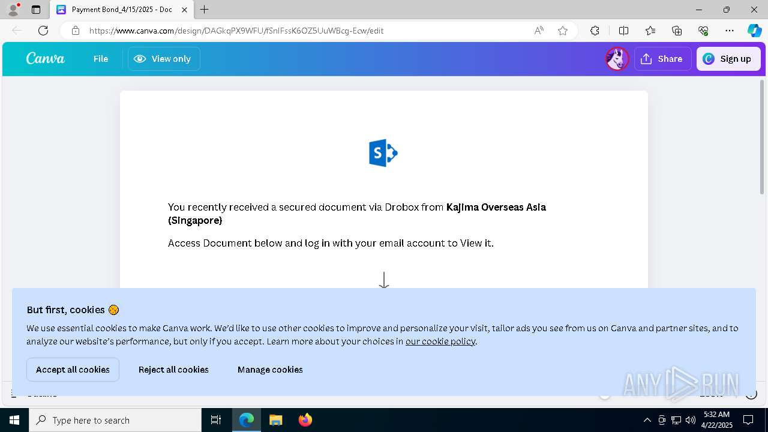The height and width of the screenshot is (432, 768).
Task: Click "Access Document below" text line
Action: tap(331, 243)
